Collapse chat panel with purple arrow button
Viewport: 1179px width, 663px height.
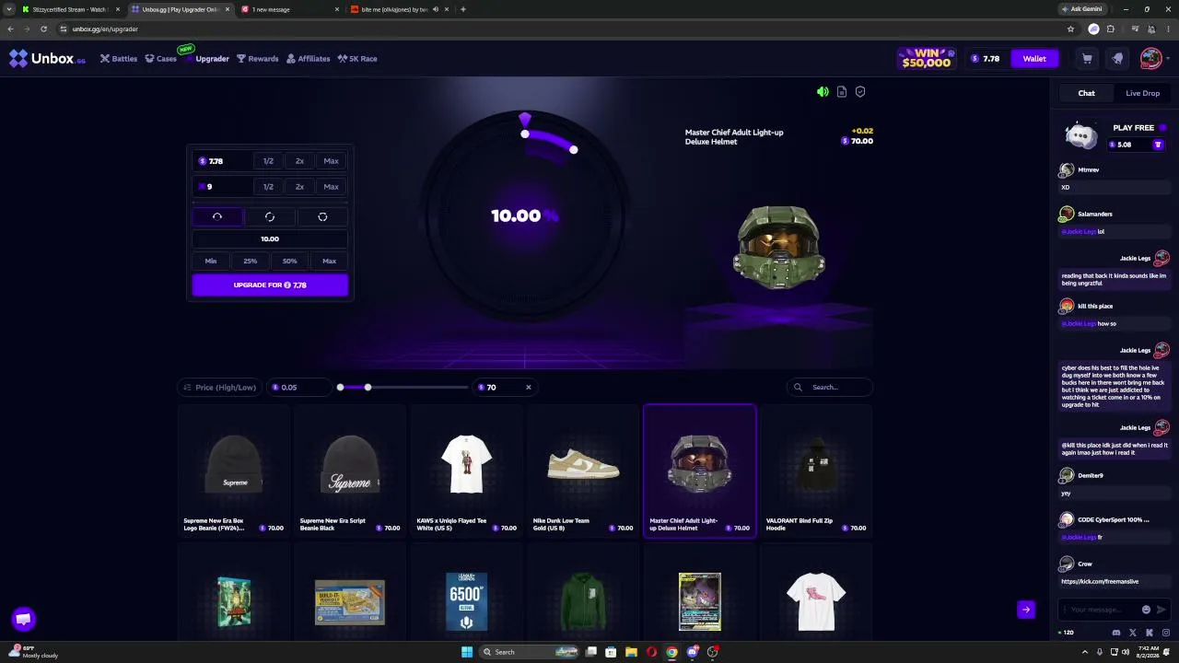click(1026, 610)
